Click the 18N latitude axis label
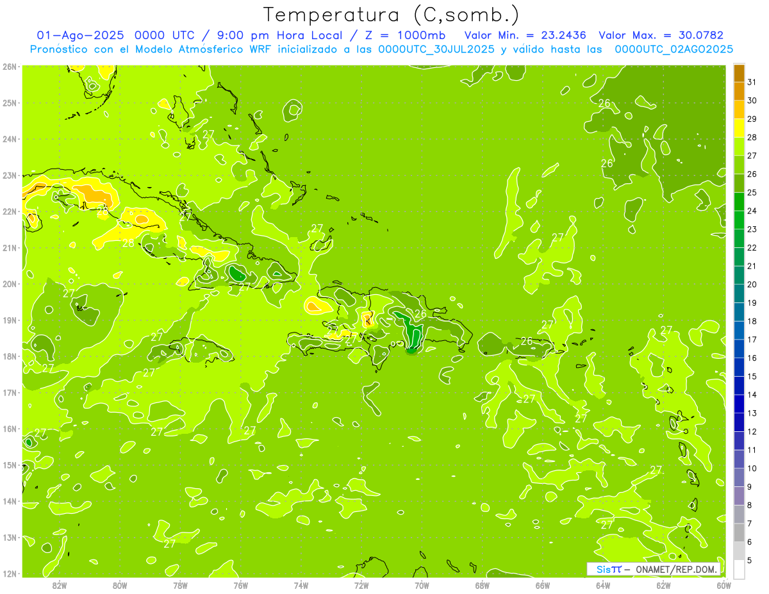The image size is (769, 594). point(10,356)
